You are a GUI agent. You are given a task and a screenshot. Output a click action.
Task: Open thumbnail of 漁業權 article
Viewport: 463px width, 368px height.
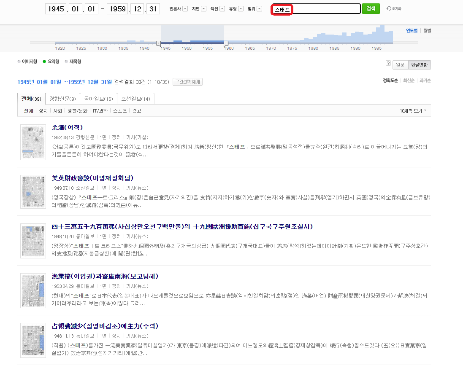coord(33,291)
